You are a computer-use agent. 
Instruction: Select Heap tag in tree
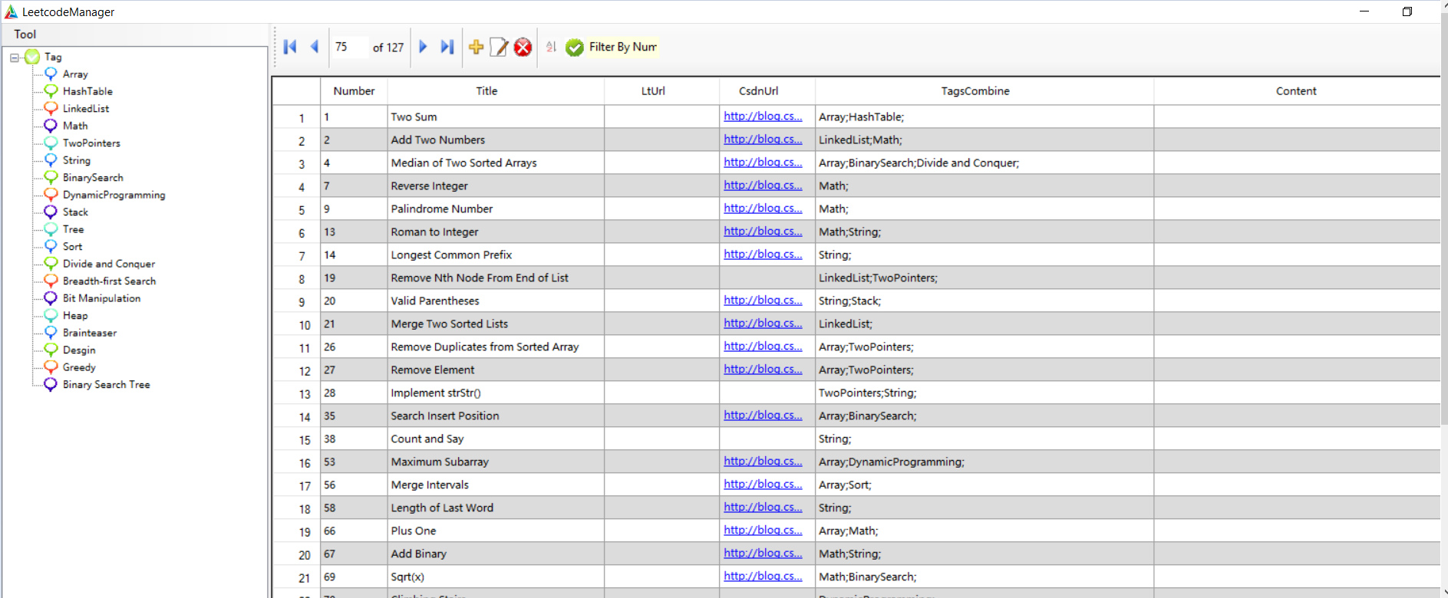pyautogui.click(x=75, y=316)
